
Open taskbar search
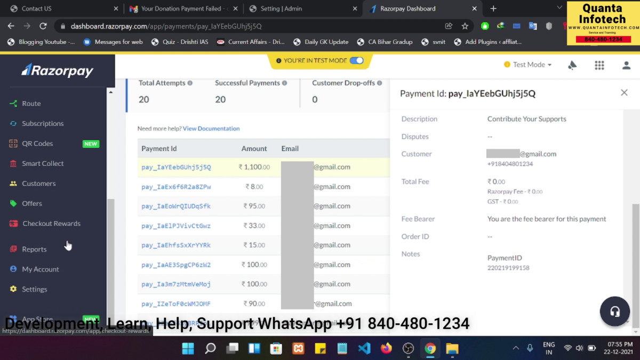(x=211, y=348)
